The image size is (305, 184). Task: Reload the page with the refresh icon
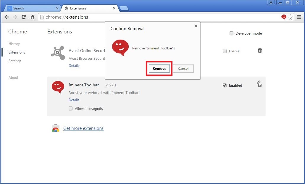(x=24, y=17)
